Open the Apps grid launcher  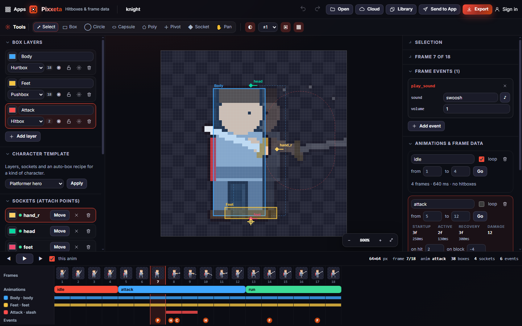click(15, 9)
